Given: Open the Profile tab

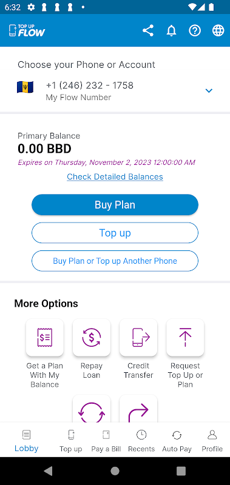Looking at the screenshot, I should pos(212,441).
